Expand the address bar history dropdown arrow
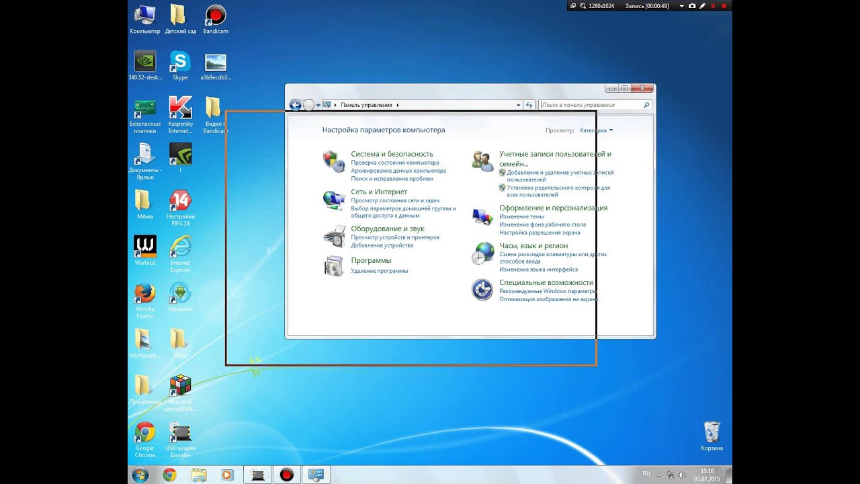 (x=519, y=105)
